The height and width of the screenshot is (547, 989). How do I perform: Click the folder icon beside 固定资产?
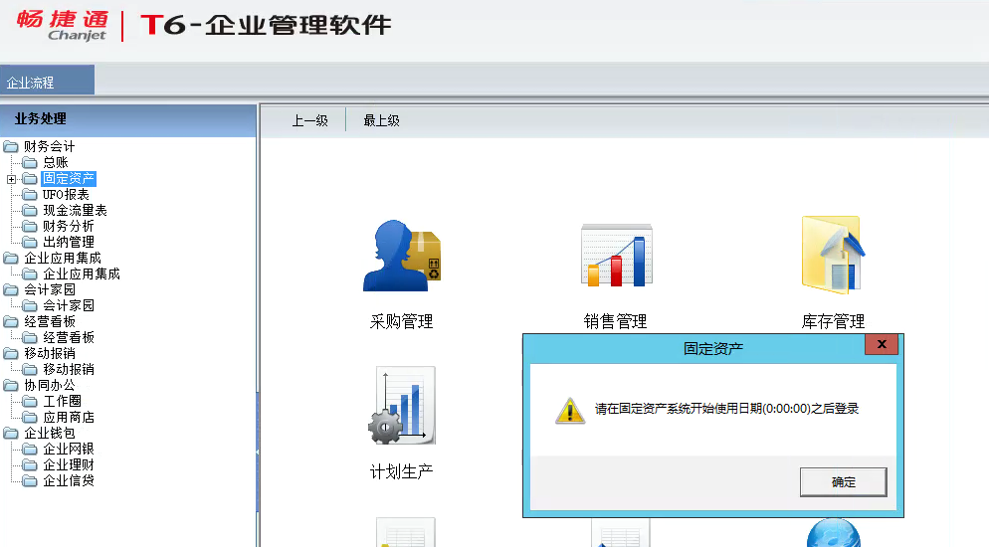tap(30, 179)
